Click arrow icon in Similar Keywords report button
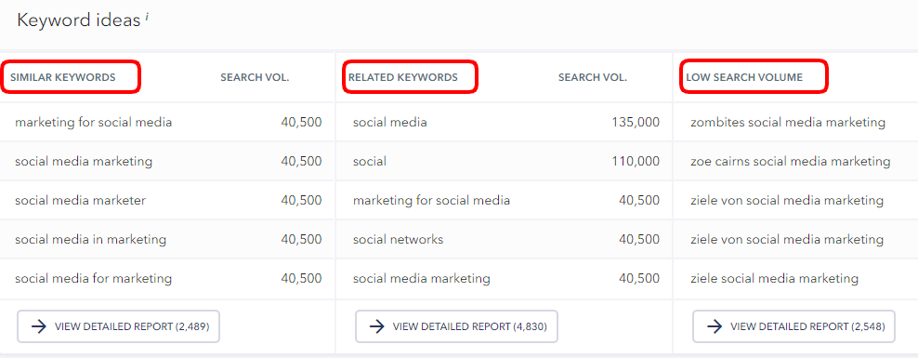918x358 pixels. (x=39, y=326)
